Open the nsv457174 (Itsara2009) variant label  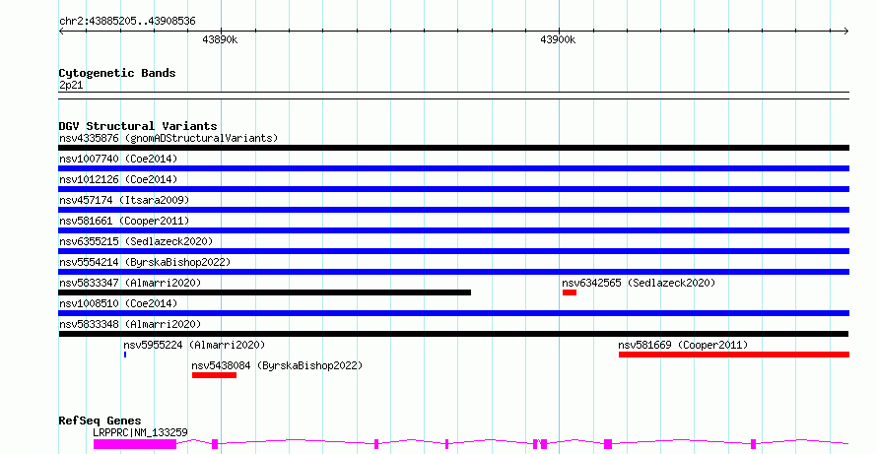124,200
